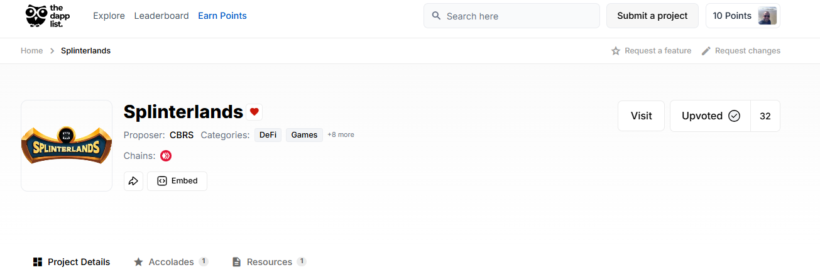Viewport: 820px width, 277px height.
Task: Click the dapp list owl logo
Action: tap(48, 16)
